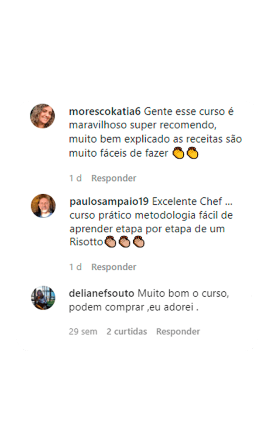Click the word Risotto in paulosampaio19's comment
This screenshot has width=275, height=447.
point(86,242)
